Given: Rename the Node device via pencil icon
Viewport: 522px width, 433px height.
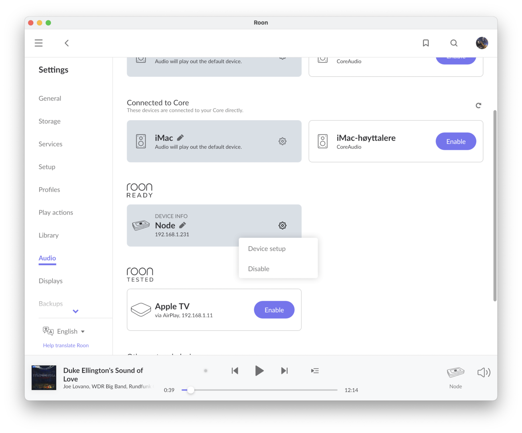Looking at the screenshot, I should pyautogui.click(x=182, y=225).
